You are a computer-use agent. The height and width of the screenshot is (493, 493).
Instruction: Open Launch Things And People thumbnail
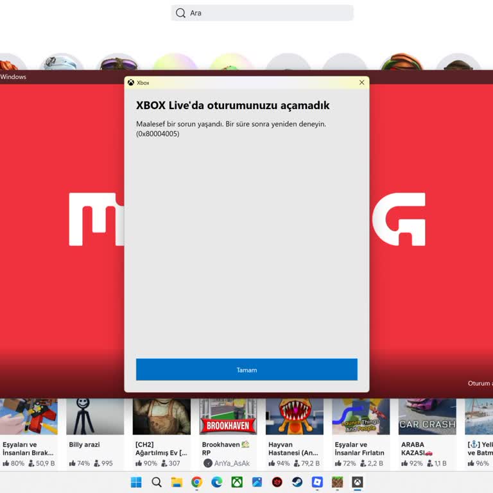(361, 417)
